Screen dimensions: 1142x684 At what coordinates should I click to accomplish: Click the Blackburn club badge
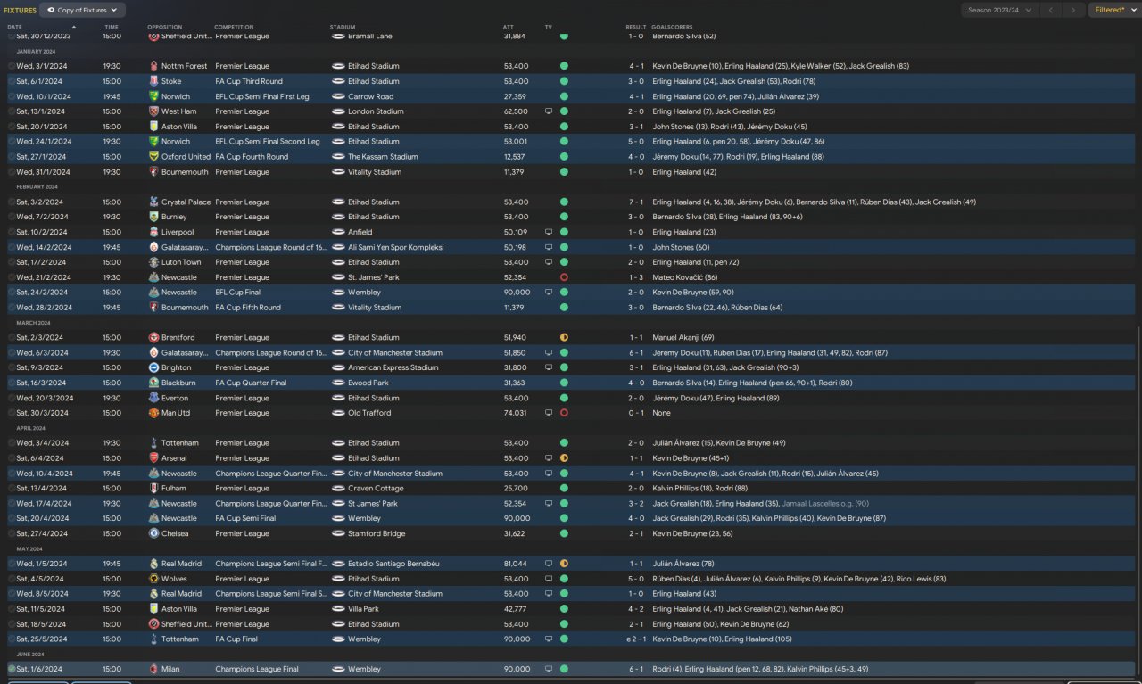(154, 383)
